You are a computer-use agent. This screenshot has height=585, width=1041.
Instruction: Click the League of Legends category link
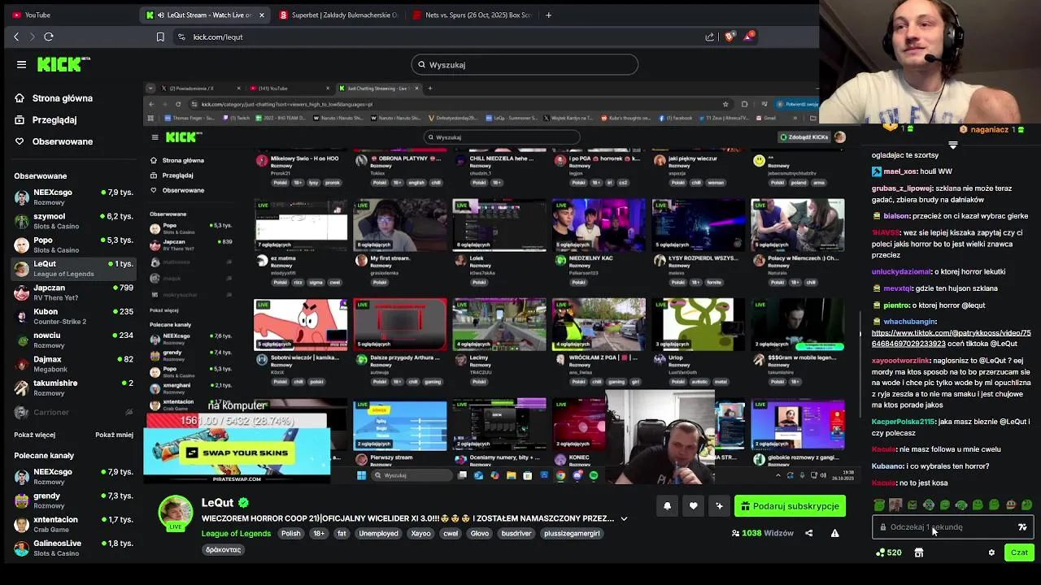(236, 534)
